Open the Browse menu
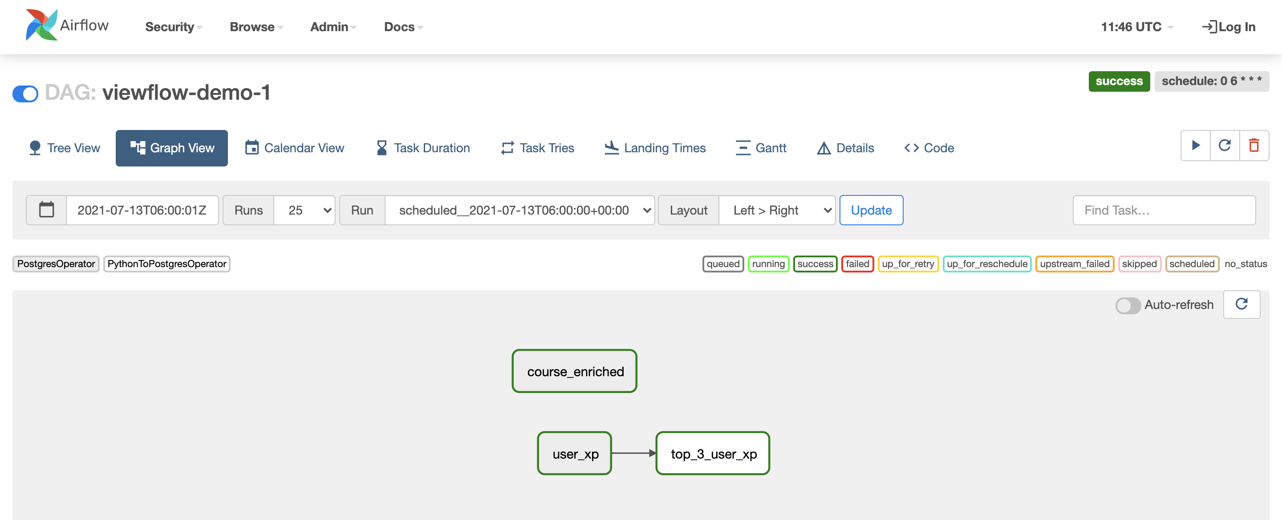 pyautogui.click(x=256, y=27)
